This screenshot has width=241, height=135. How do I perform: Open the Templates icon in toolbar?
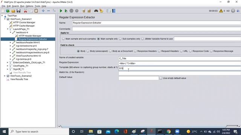tap(8, 11)
